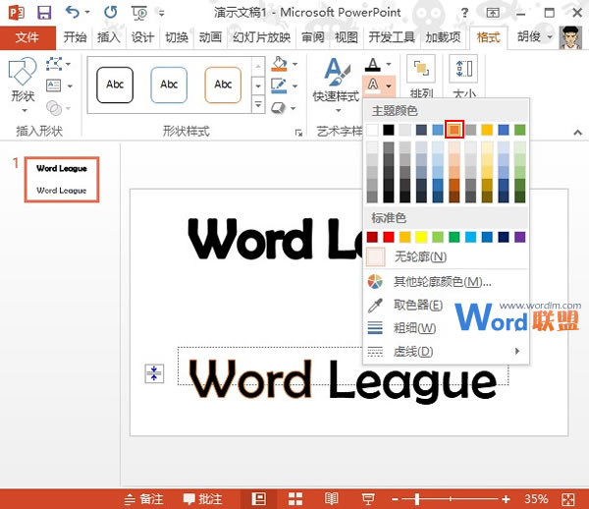Open the 审阅 tab
Screen dimensions: 589x509
[x=312, y=37]
